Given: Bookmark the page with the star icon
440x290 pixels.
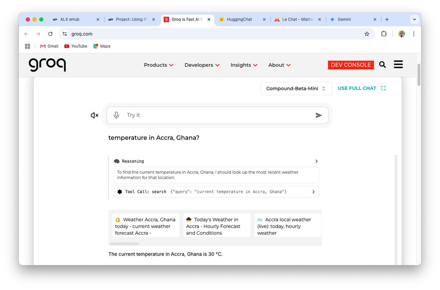Looking at the screenshot, I should [367, 34].
